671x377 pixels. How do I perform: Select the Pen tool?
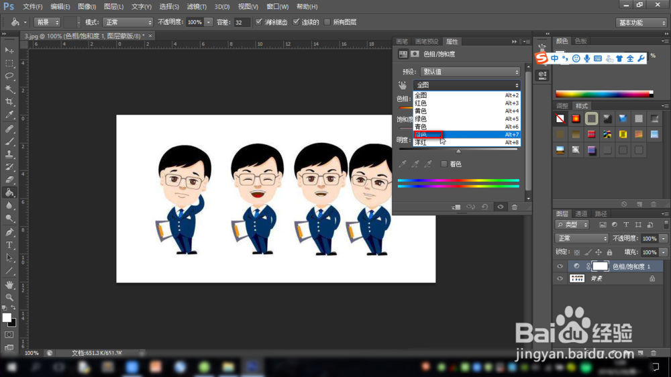(9, 232)
